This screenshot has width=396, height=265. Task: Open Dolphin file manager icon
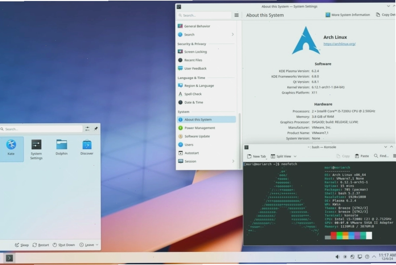(x=62, y=147)
